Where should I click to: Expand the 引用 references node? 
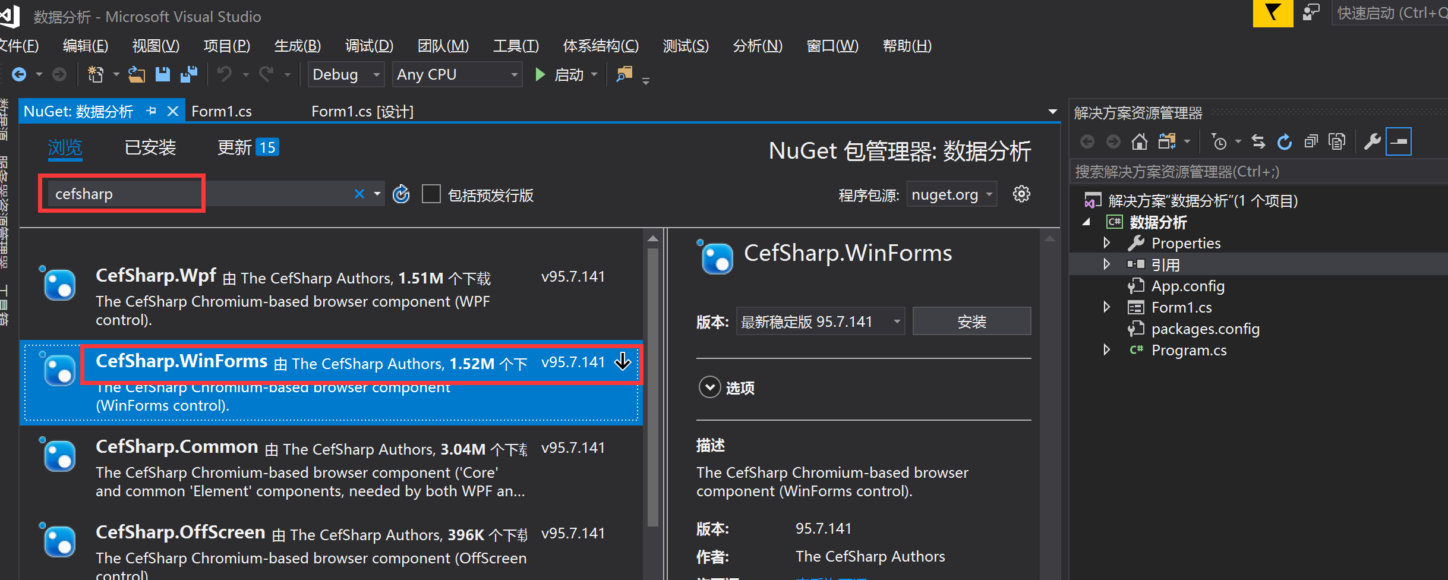1106,264
